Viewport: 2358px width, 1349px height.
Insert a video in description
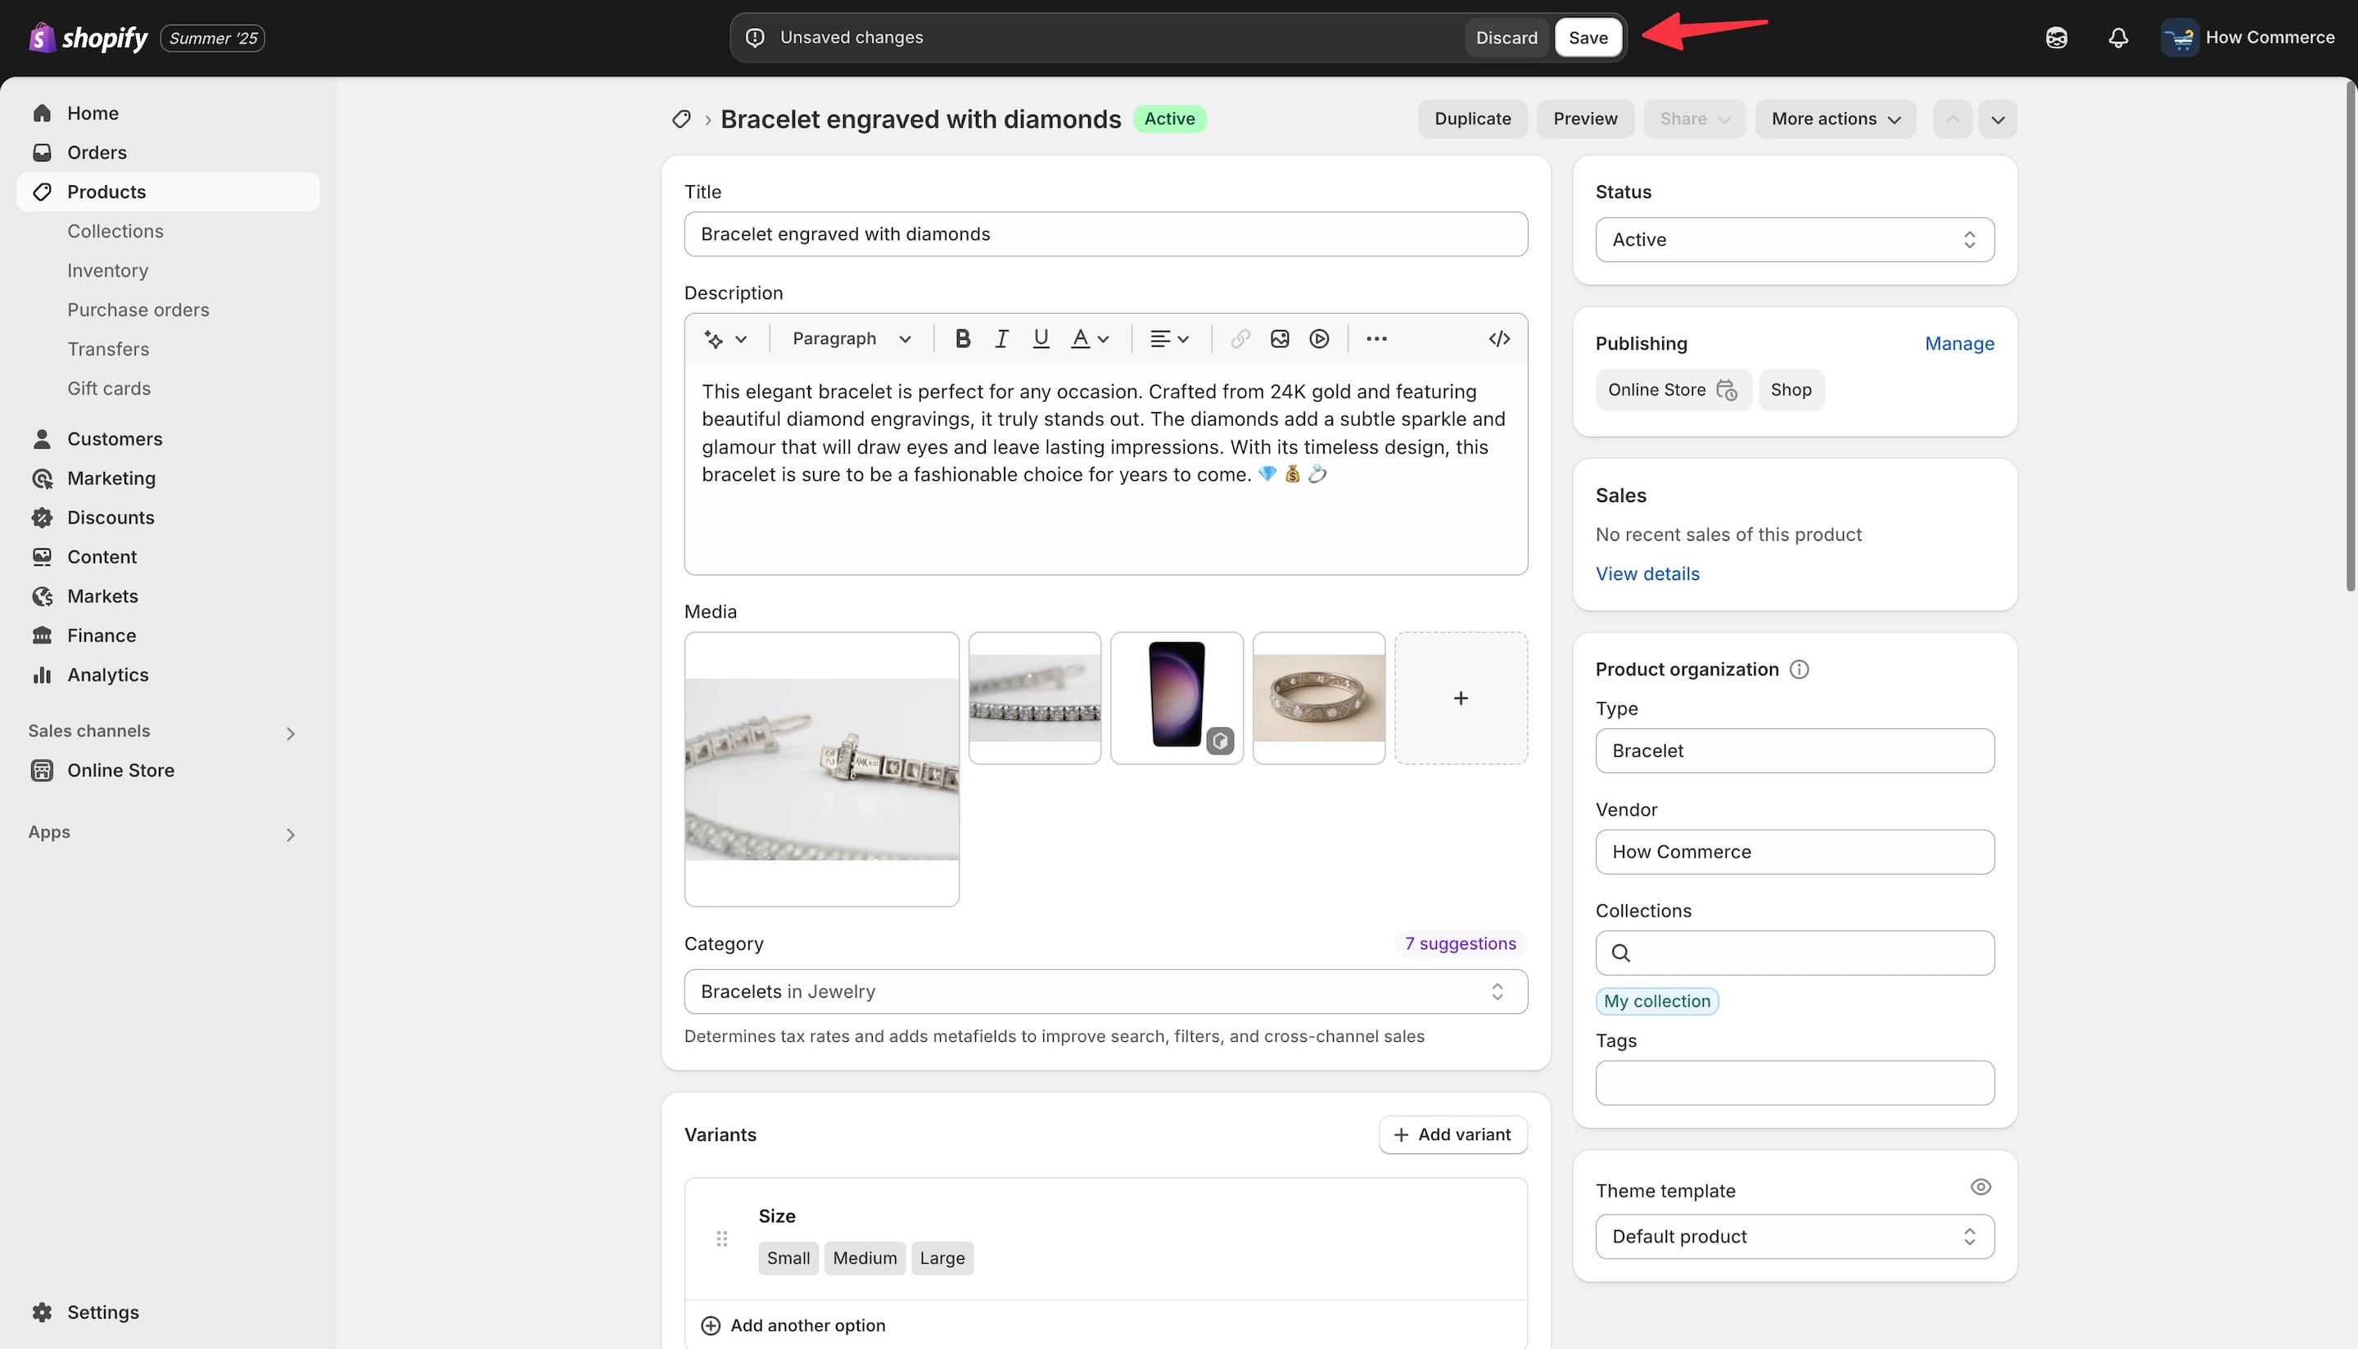(1319, 339)
